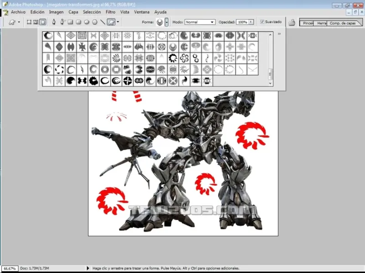Switch to Shape layers drawing mode
365x273 pixels.
click(29, 22)
